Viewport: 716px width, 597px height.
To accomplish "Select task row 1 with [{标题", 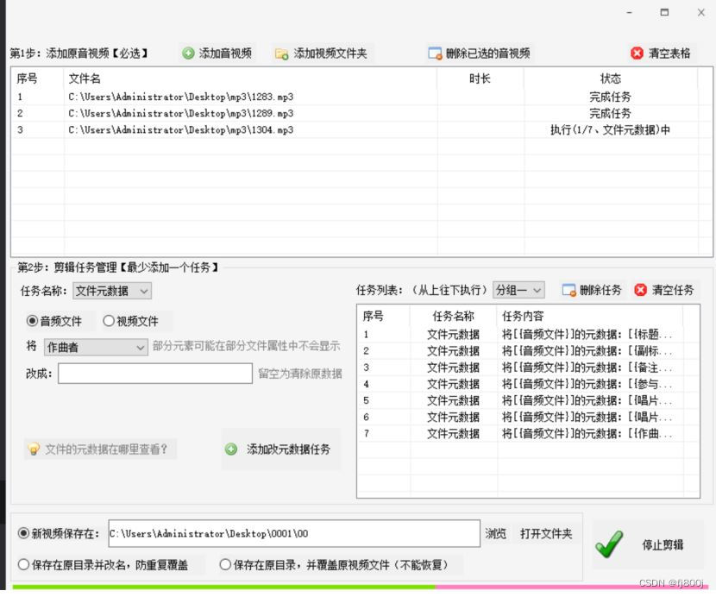I will [528, 335].
